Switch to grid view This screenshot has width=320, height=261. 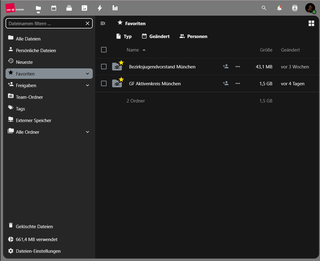(311, 23)
